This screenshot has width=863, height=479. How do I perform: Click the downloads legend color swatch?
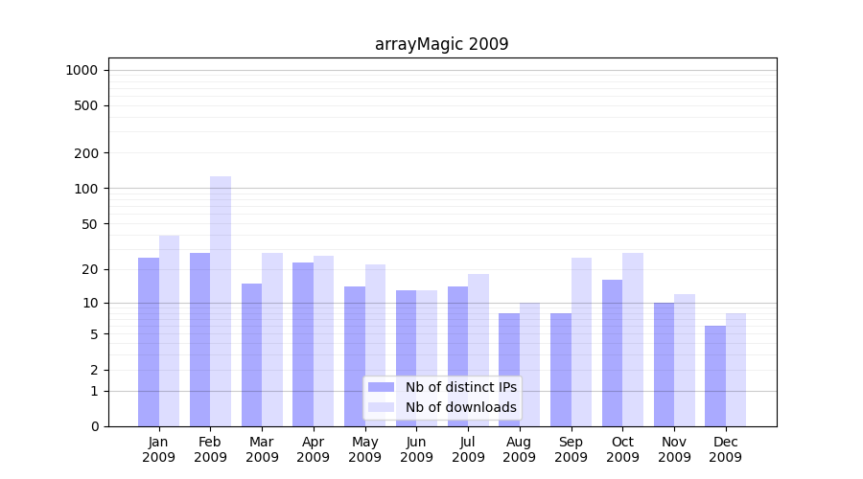point(381,407)
